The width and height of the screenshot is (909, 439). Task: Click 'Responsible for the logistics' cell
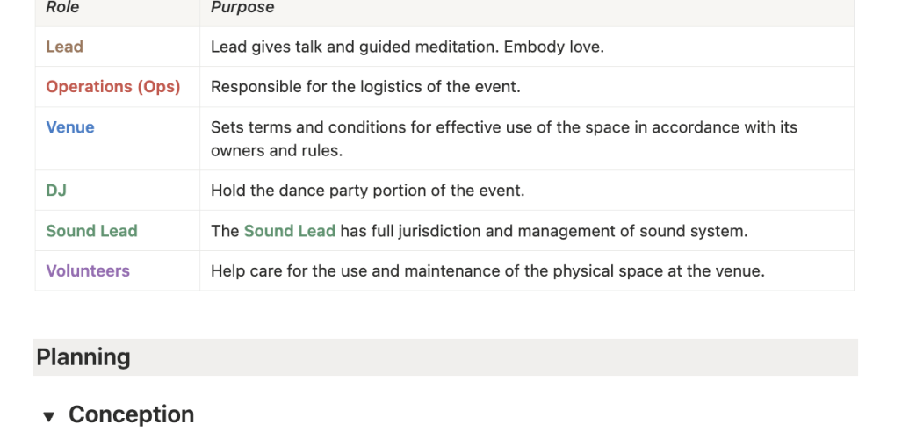click(x=367, y=87)
